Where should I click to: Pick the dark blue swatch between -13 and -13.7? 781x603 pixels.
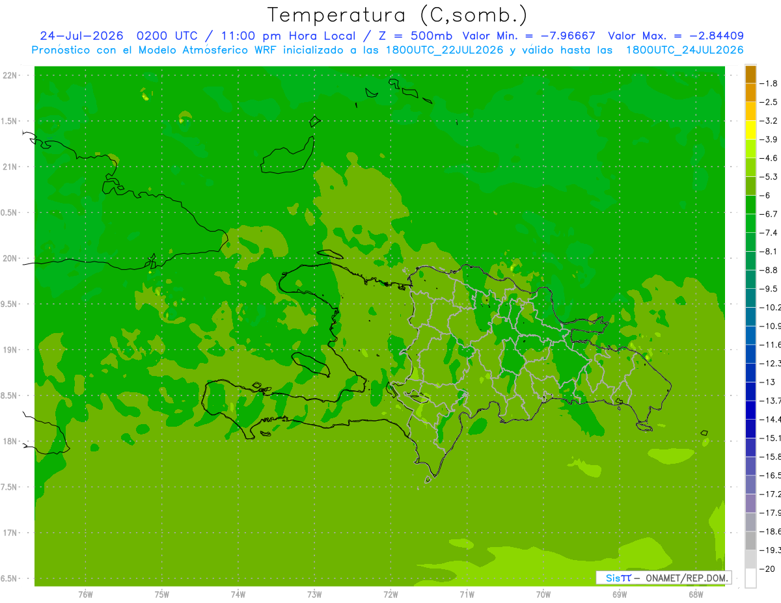(750, 391)
